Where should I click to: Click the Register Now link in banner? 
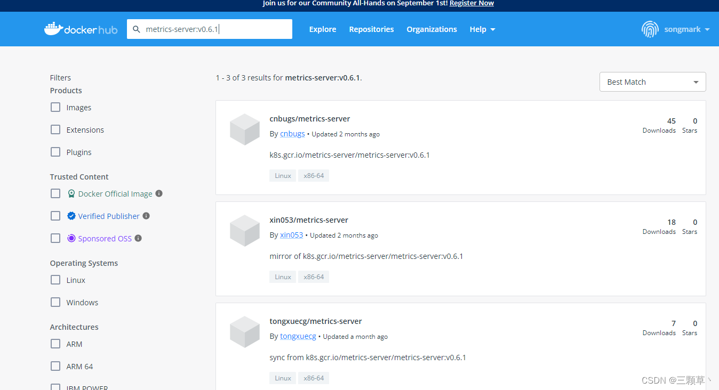(472, 3)
